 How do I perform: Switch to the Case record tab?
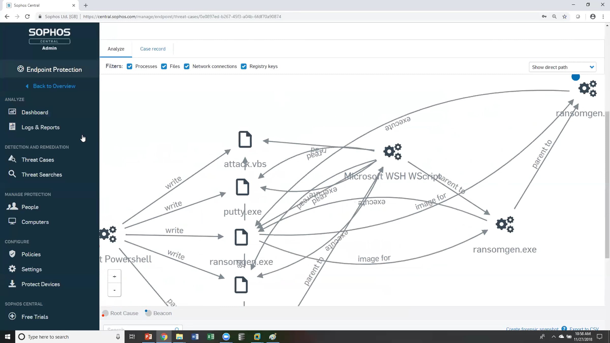153,49
